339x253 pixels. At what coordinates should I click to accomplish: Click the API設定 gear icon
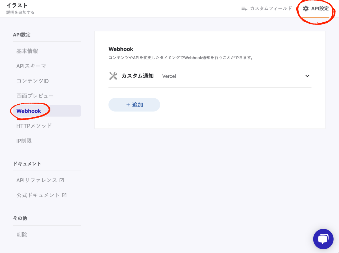[x=306, y=8]
